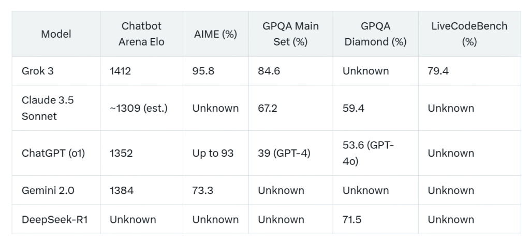The width and height of the screenshot is (530, 243).
Task: Select the 53.6 (GPT-4o) cell
Action: pos(368,153)
